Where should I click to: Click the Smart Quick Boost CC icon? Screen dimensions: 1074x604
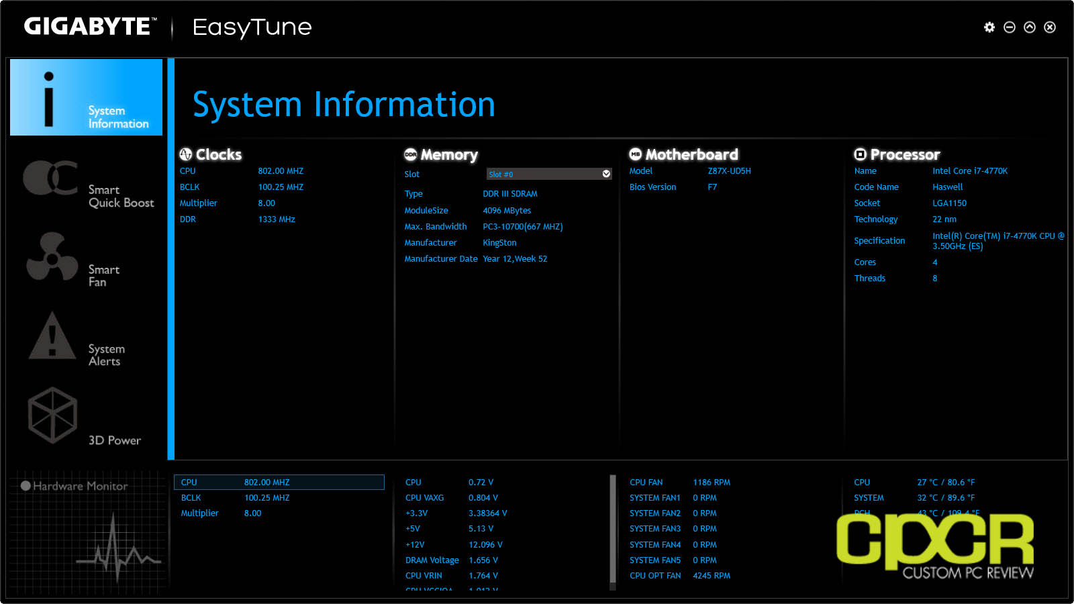pos(50,178)
